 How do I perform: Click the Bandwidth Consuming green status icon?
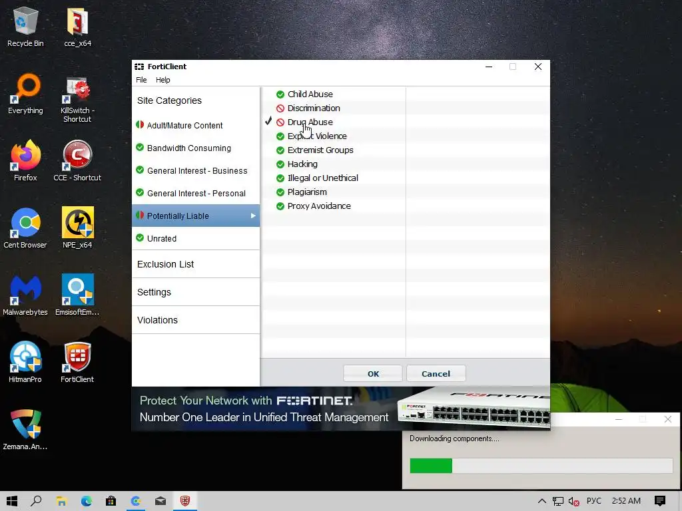pos(140,147)
